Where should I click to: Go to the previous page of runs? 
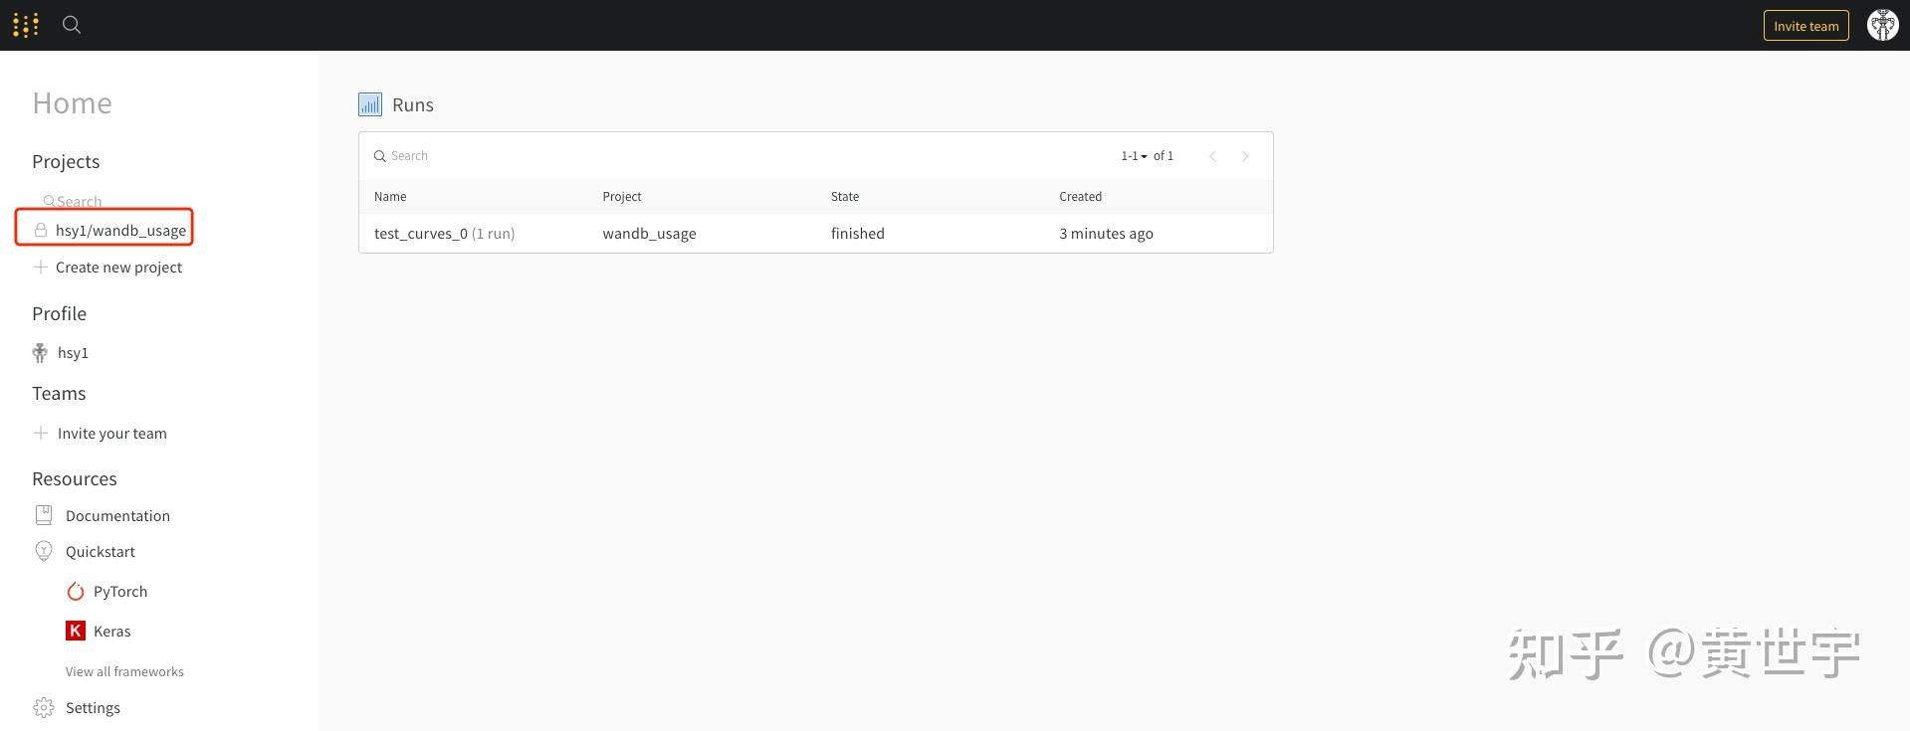[1212, 156]
